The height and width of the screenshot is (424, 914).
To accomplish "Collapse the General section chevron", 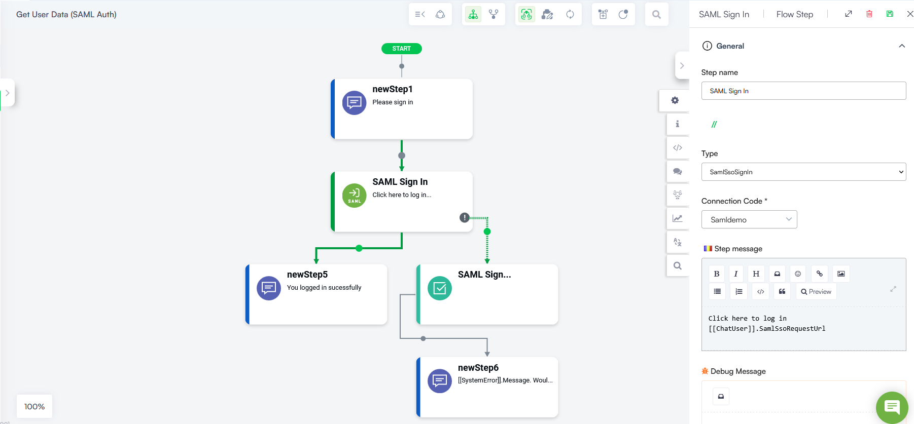I will [901, 46].
